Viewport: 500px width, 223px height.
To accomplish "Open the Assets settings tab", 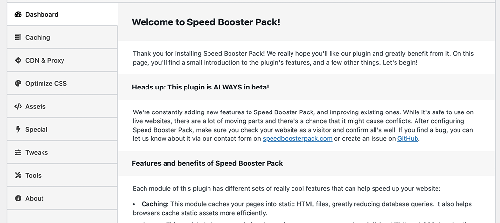I will point(62,107).
